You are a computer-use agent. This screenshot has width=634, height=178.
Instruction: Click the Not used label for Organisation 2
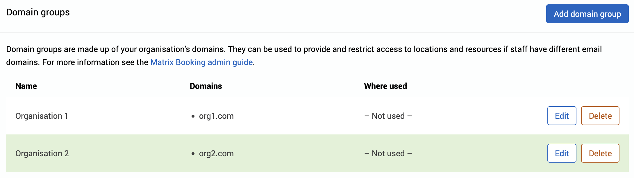point(388,153)
